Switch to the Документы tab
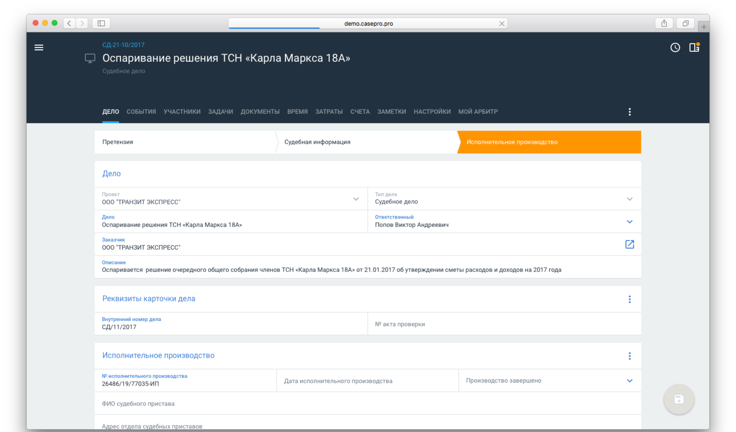 260,112
